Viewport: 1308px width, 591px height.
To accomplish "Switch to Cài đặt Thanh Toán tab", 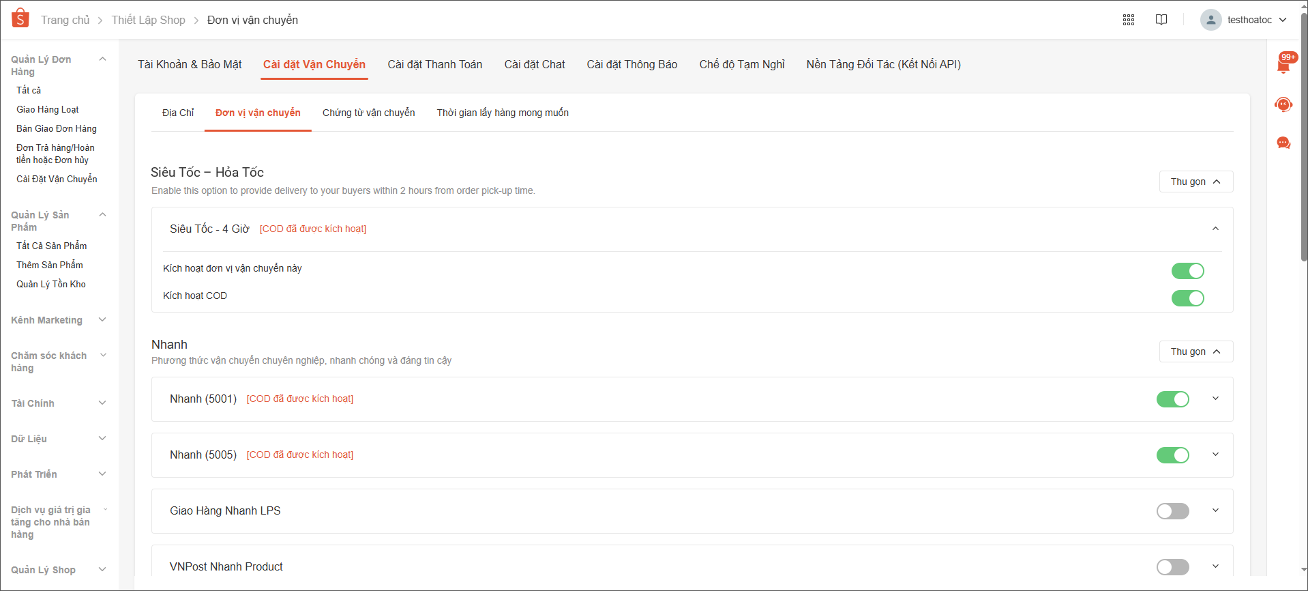I will click(434, 64).
